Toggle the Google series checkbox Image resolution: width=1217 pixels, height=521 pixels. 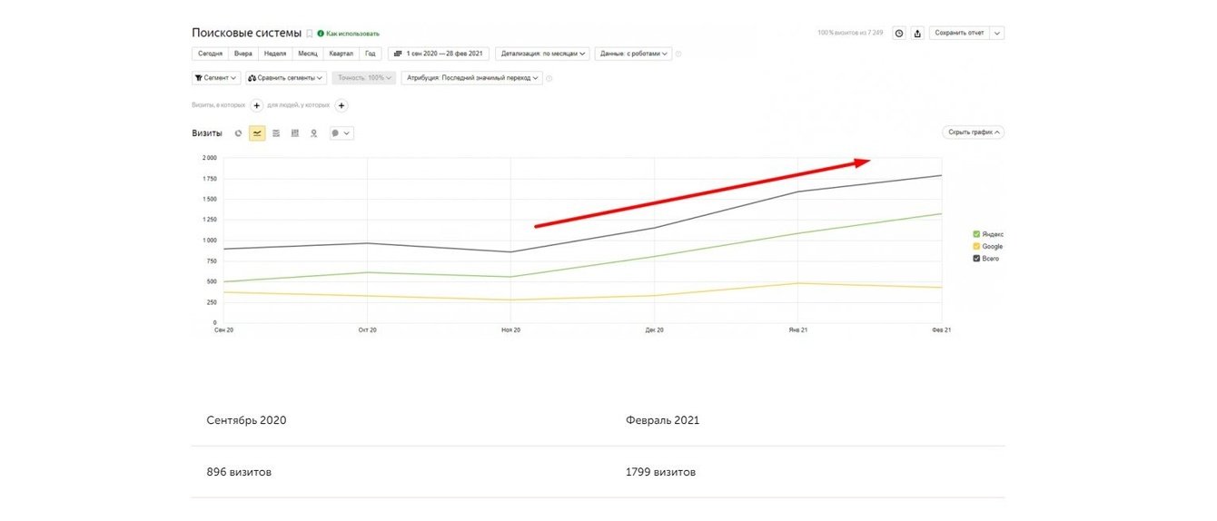pos(976,246)
